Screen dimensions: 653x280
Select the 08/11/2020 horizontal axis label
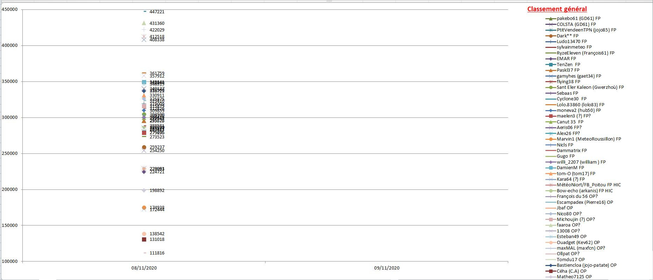[144, 268]
